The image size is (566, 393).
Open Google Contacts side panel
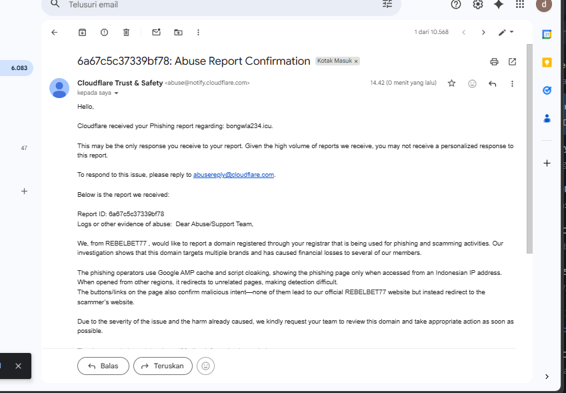click(547, 119)
